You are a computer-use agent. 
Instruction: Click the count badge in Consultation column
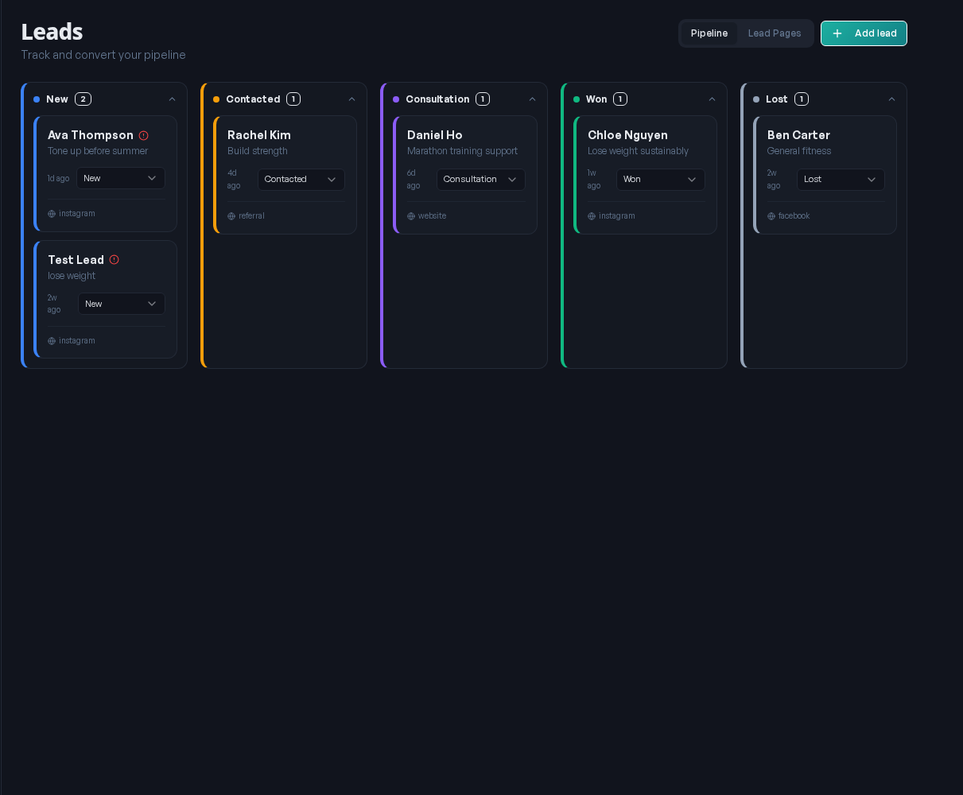click(483, 99)
